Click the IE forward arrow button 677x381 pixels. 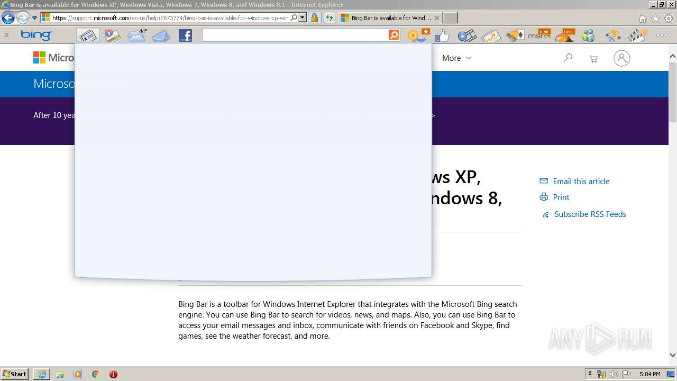point(23,18)
